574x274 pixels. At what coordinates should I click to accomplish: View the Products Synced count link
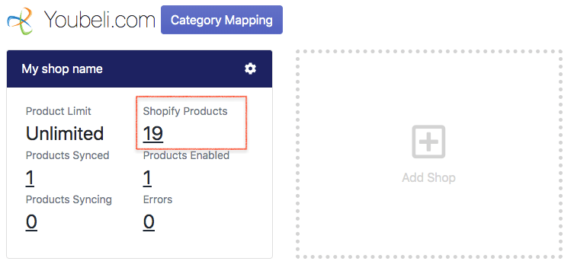[x=30, y=178]
